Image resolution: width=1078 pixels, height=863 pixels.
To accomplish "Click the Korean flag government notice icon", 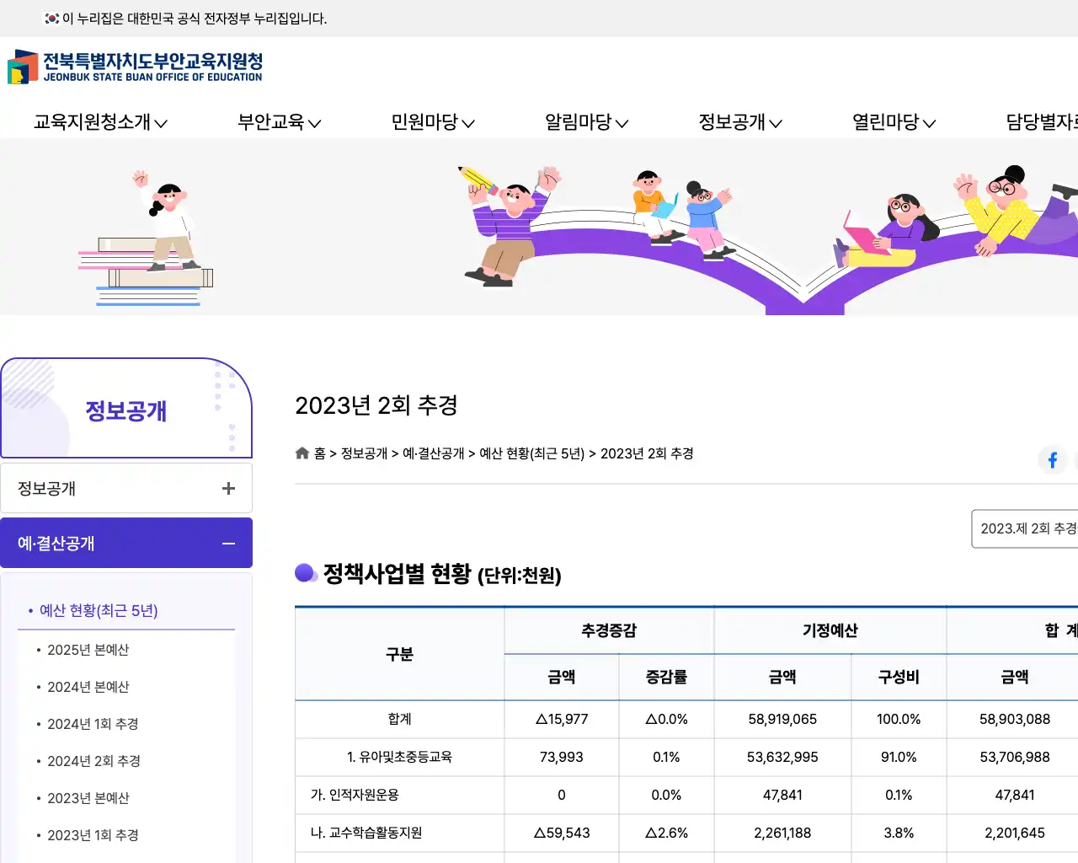I will (52, 19).
